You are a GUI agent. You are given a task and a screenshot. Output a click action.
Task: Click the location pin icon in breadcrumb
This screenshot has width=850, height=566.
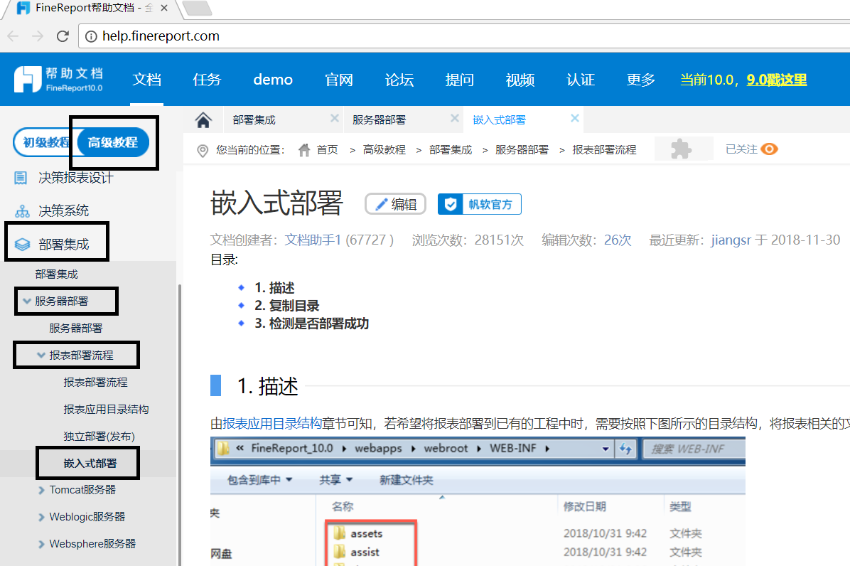(203, 150)
